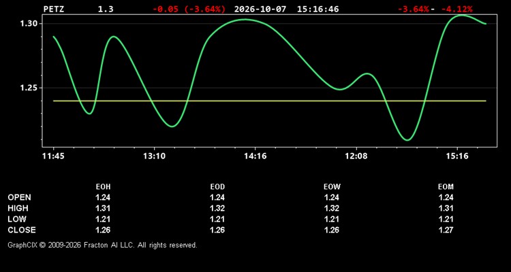Select the EOH LOW value 1.21
The image size is (511, 272).
103,219
